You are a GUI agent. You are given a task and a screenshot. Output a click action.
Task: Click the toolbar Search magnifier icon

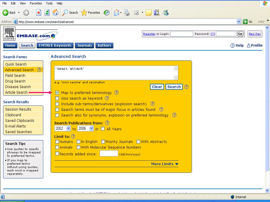pyautogui.click(x=65, y=13)
